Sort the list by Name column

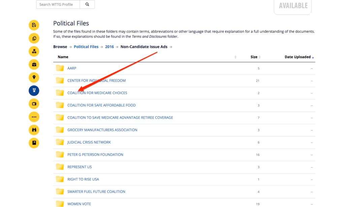(63, 57)
